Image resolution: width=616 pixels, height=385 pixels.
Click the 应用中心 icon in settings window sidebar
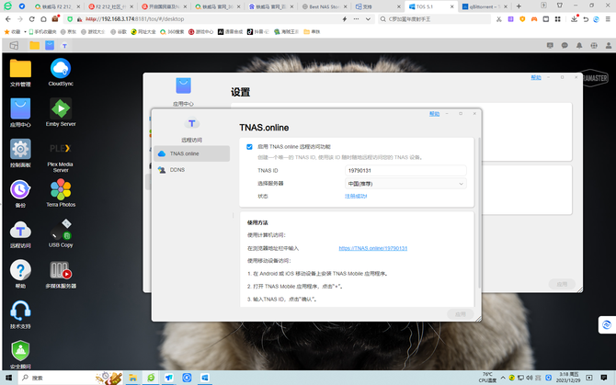point(184,85)
